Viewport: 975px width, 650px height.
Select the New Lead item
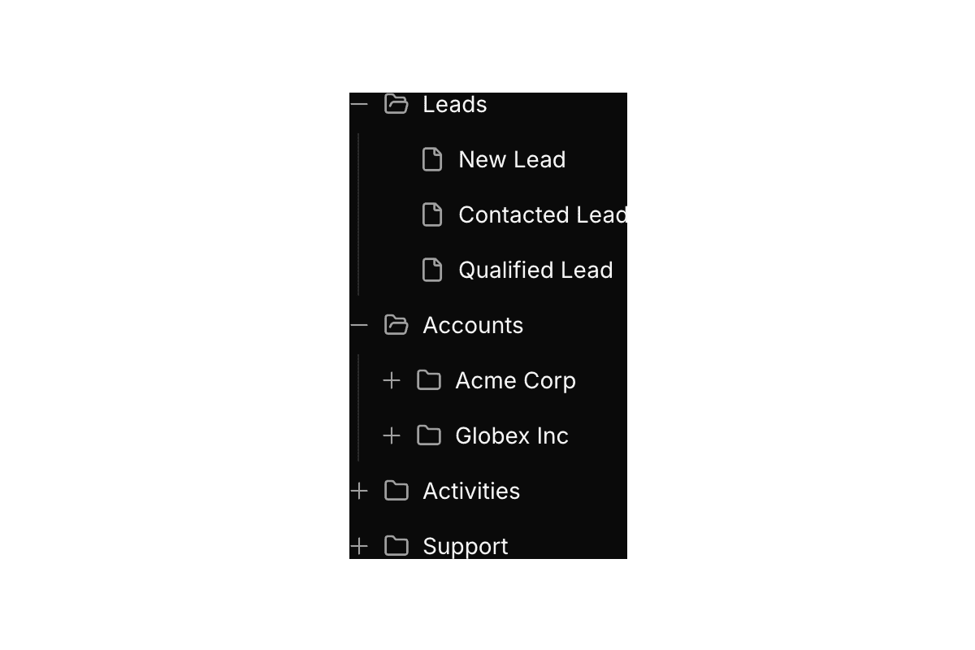click(x=512, y=159)
